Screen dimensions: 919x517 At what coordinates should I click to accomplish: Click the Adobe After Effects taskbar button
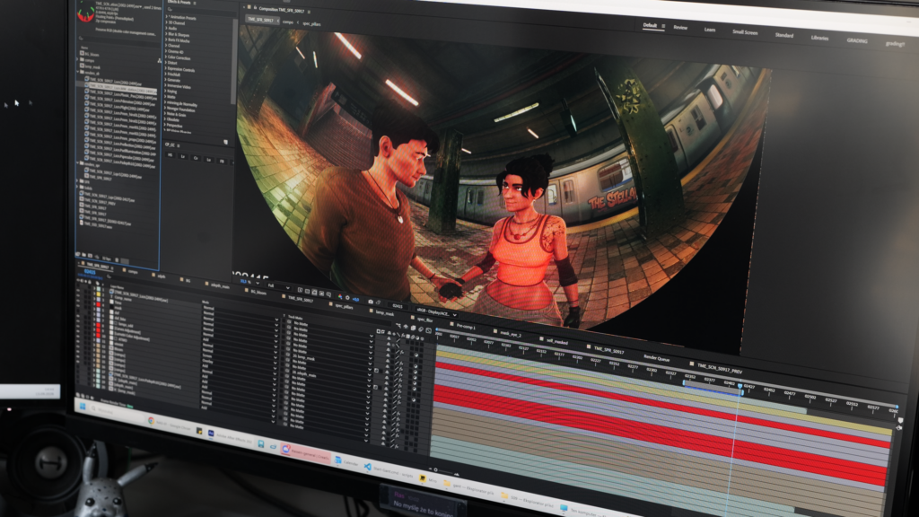229,438
